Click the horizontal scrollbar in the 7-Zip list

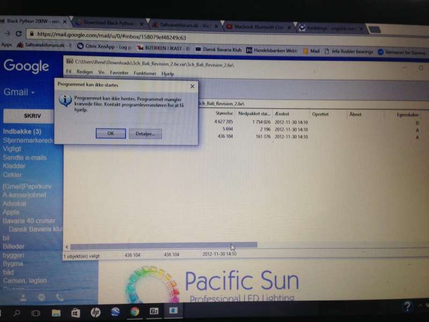pos(161,246)
